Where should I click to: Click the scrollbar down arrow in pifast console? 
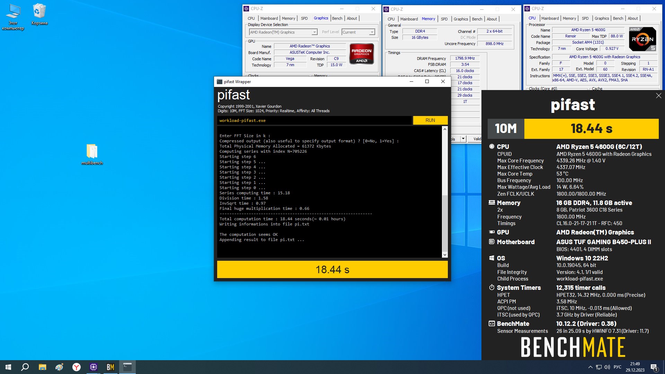[x=445, y=255]
